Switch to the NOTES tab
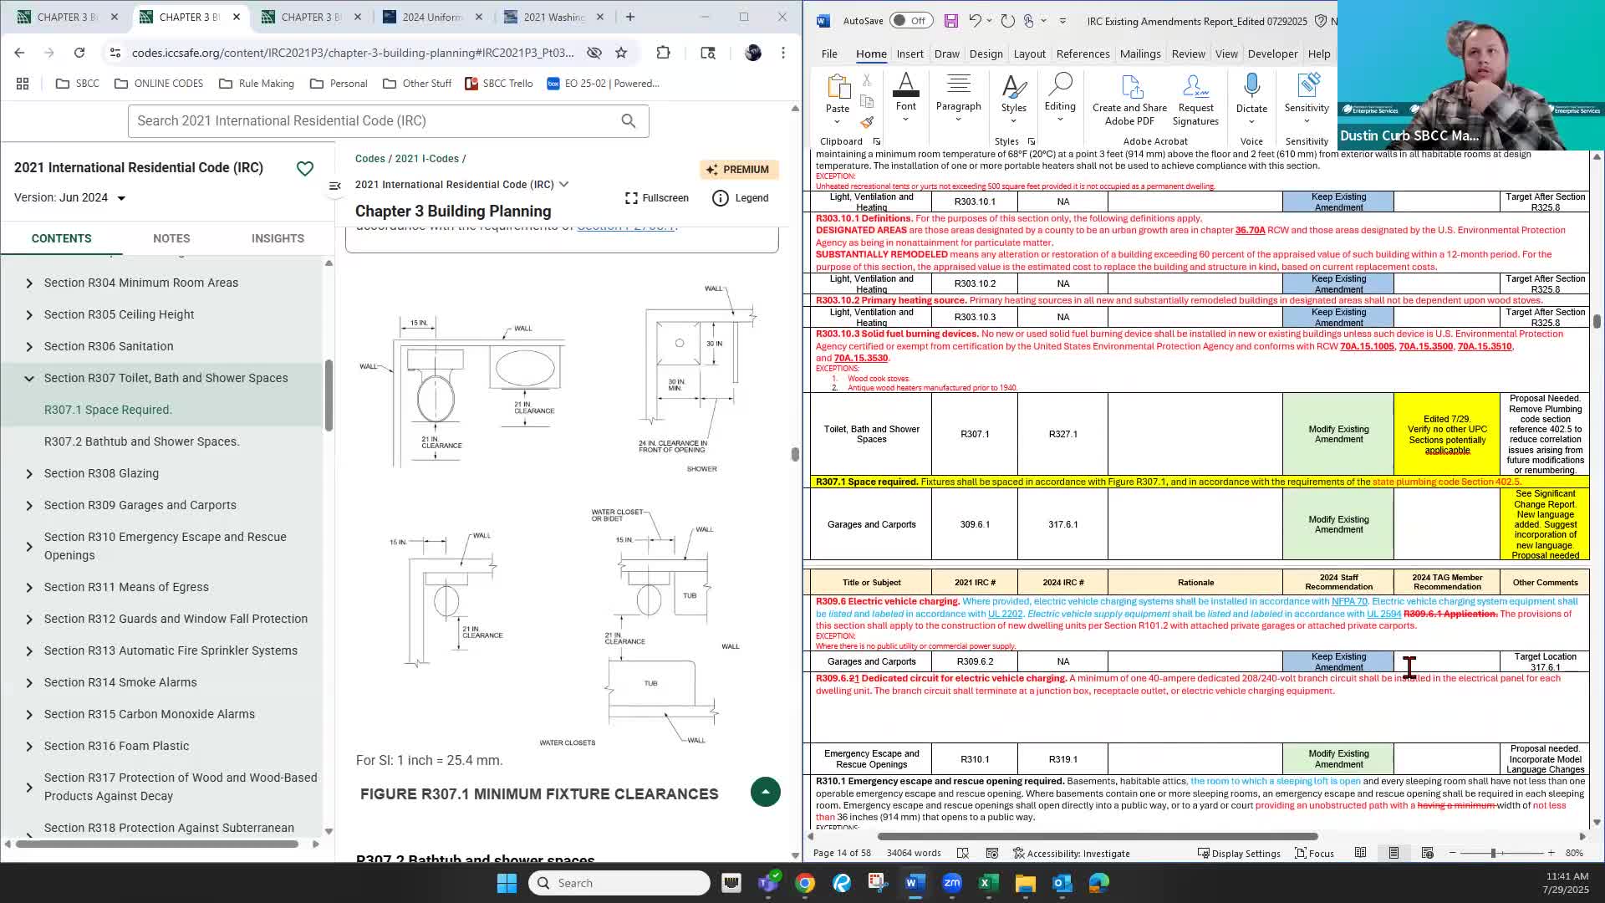This screenshot has width=1605, height=903. coord(171,238)
